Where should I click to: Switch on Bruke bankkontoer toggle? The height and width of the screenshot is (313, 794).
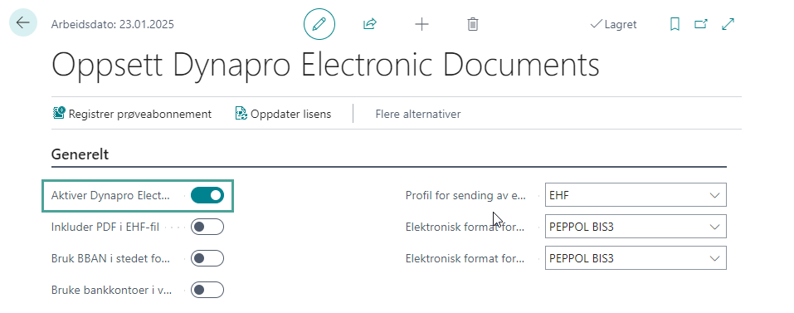click(x=207, y=291)
